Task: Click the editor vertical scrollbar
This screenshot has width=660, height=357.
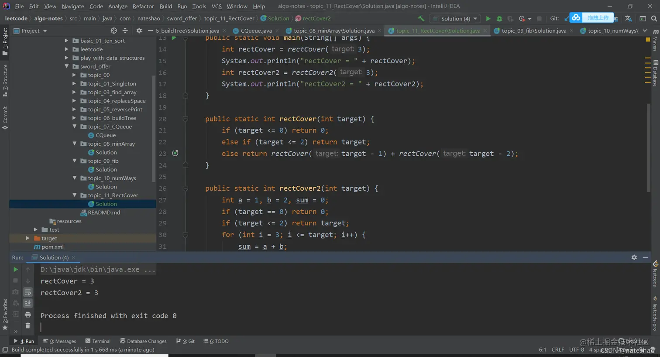Action: coord(648,148)
